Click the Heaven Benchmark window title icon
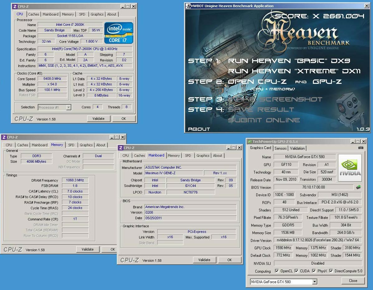The width and height of the screenshot is (373, 290). click(x=188, y=6)
